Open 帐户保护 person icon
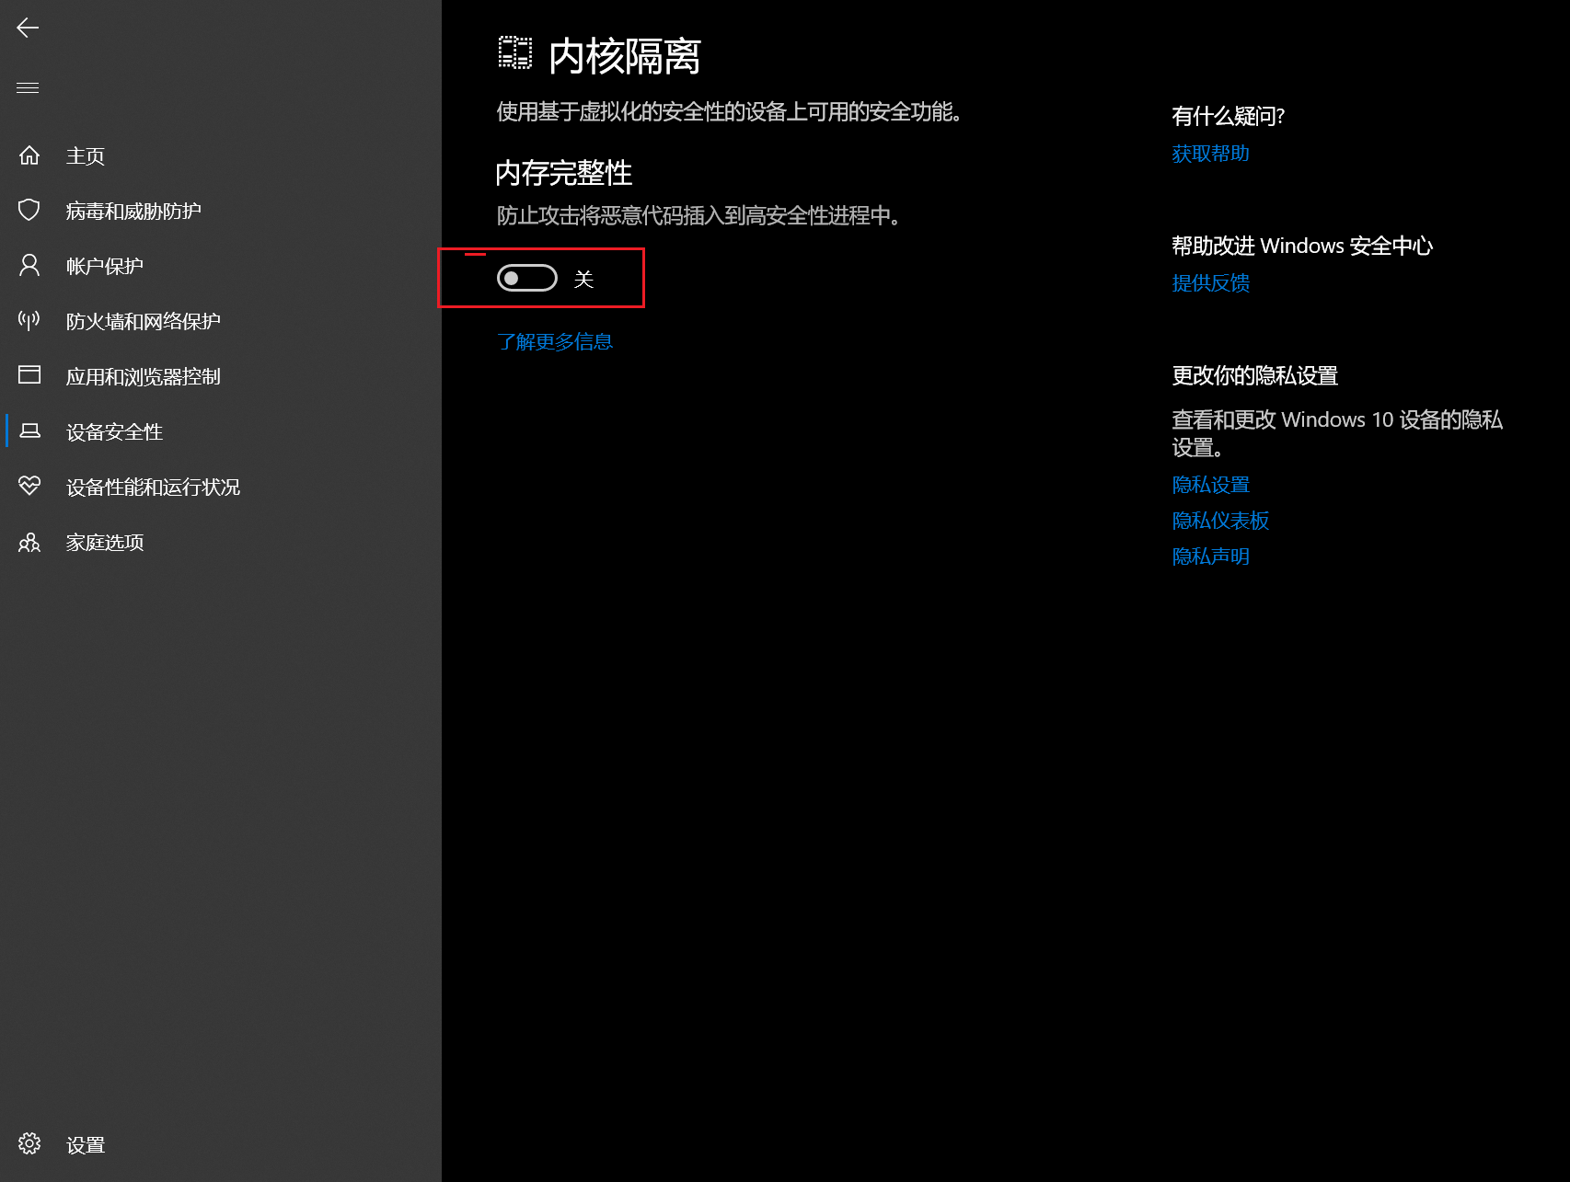This screenshot has height=1182, width=1570. pyautogui.click(x=29, y=265)
